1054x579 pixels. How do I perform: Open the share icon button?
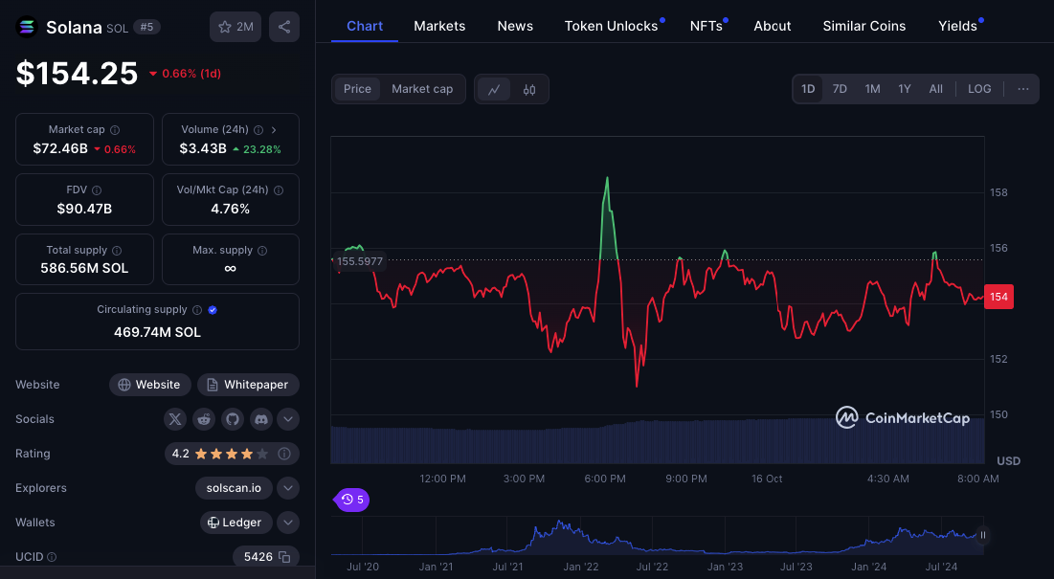(x=284, y=27)
